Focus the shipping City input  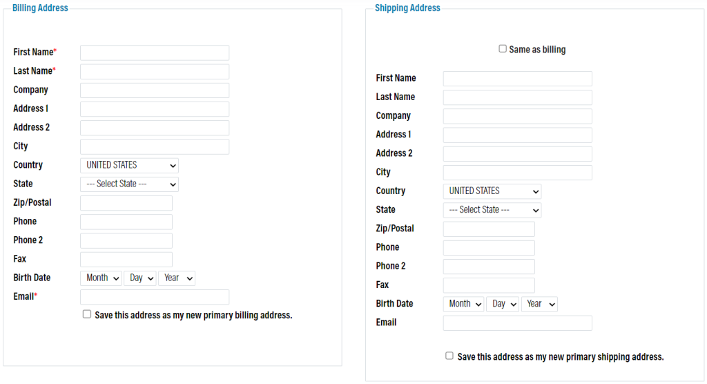(518, 173)
